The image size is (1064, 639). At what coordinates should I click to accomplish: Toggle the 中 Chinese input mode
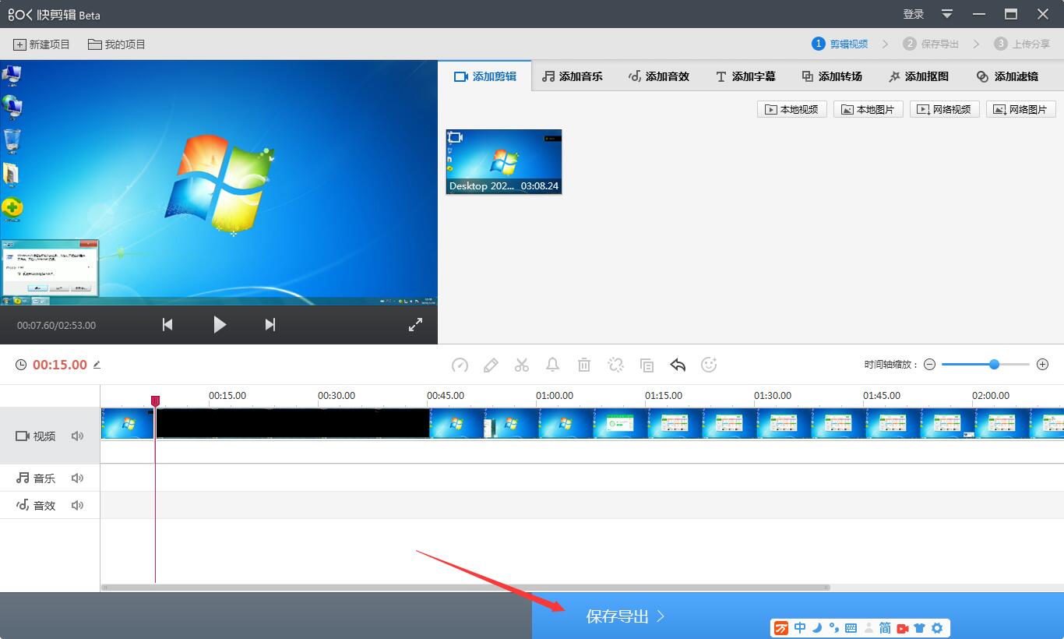coord(800,628)
